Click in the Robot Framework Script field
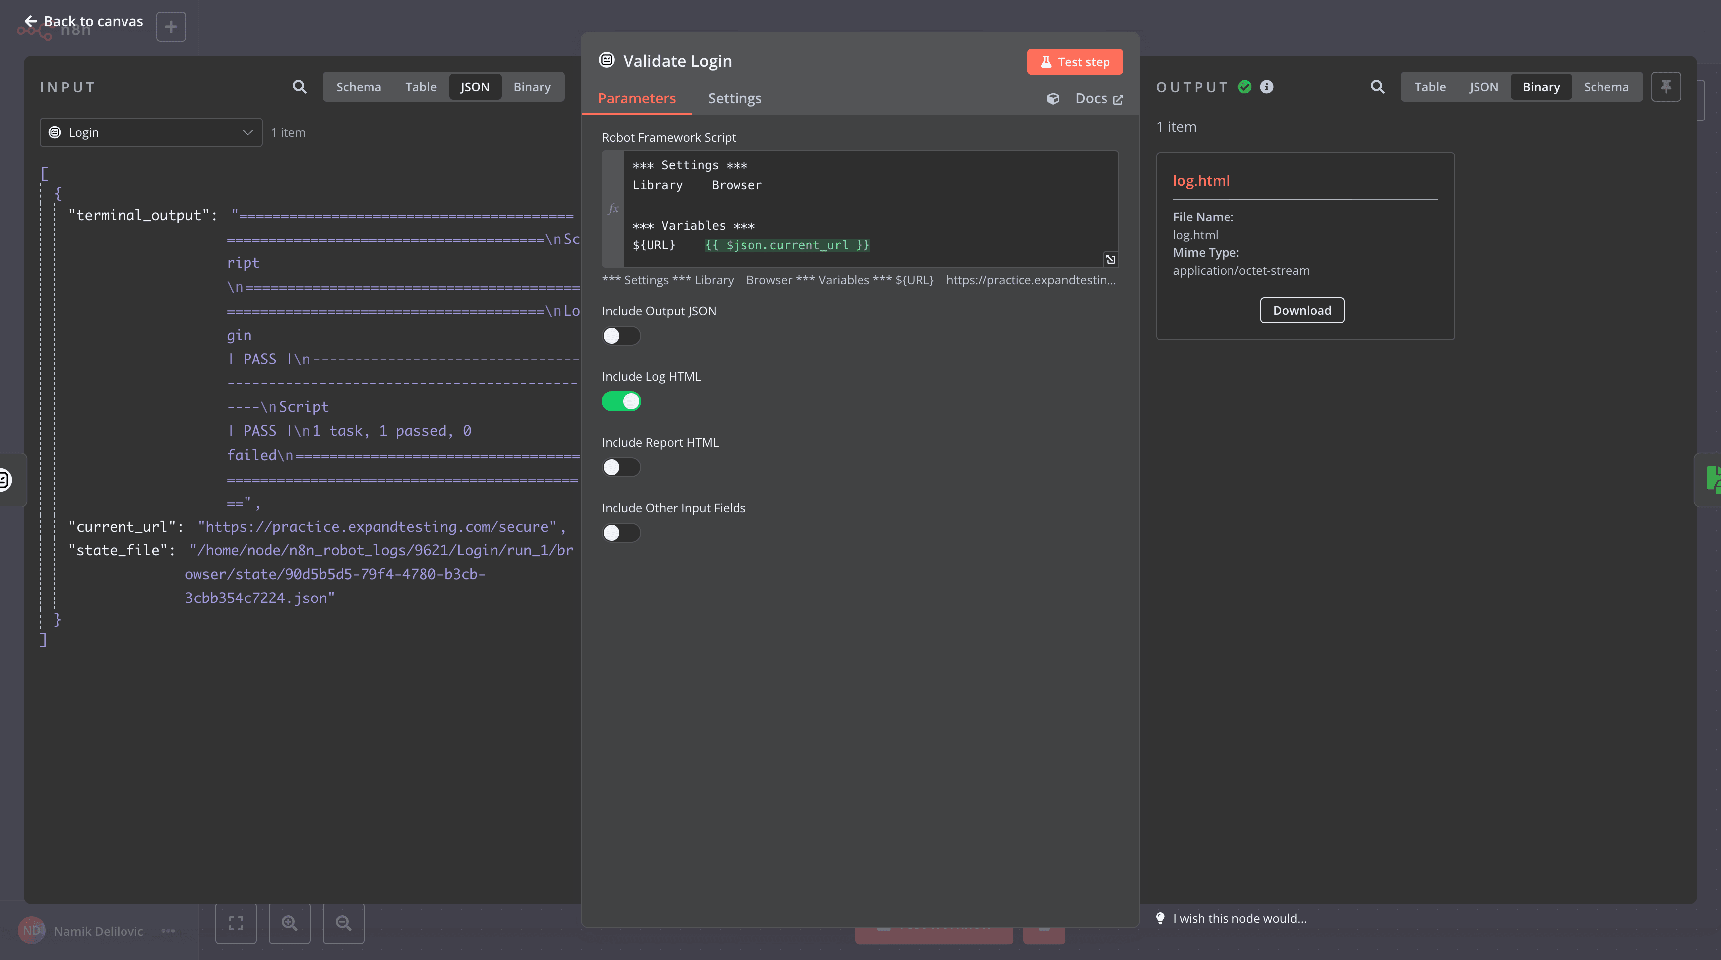 [868, 207]
